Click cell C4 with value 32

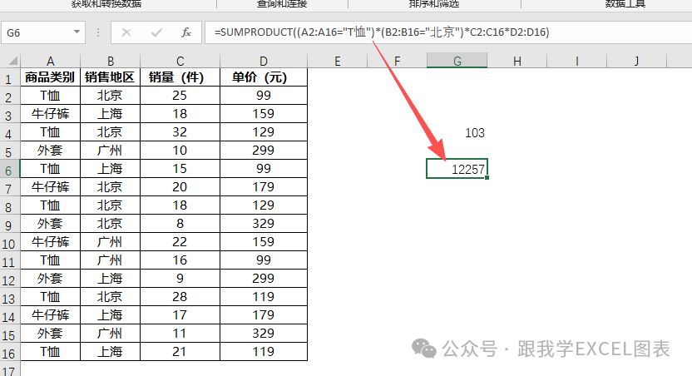click(x=180, y=132)
